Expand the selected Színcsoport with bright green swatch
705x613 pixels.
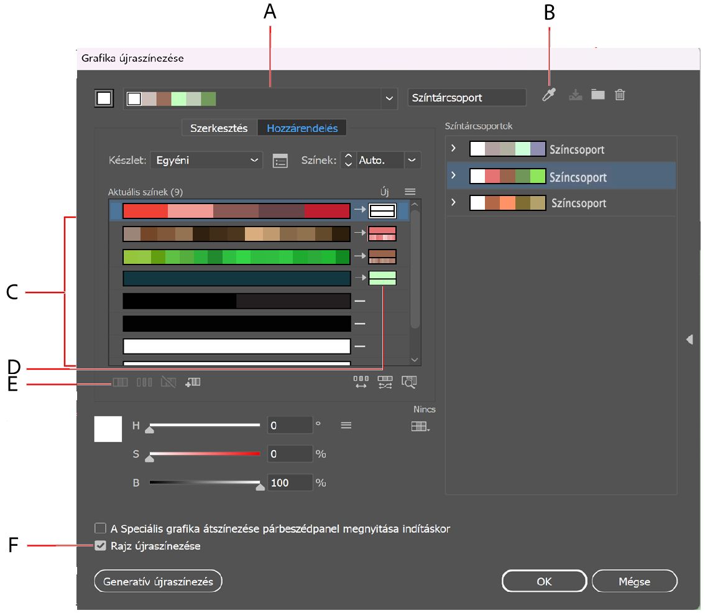453,175
